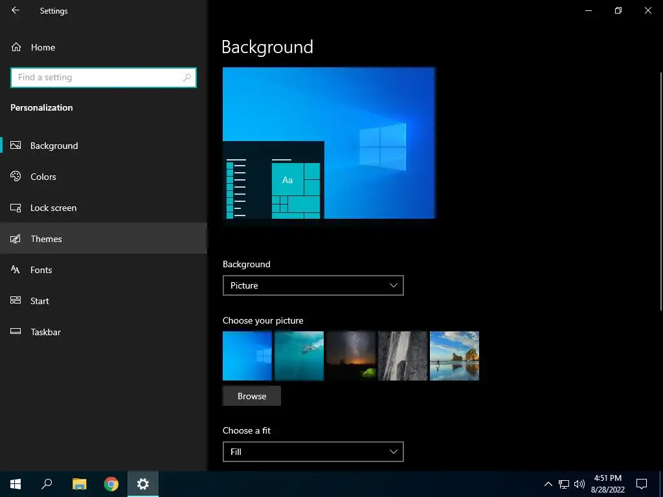The image size is (663, 497).
Task: Open the Windows Start menu
Action: [x=16, y=484]
